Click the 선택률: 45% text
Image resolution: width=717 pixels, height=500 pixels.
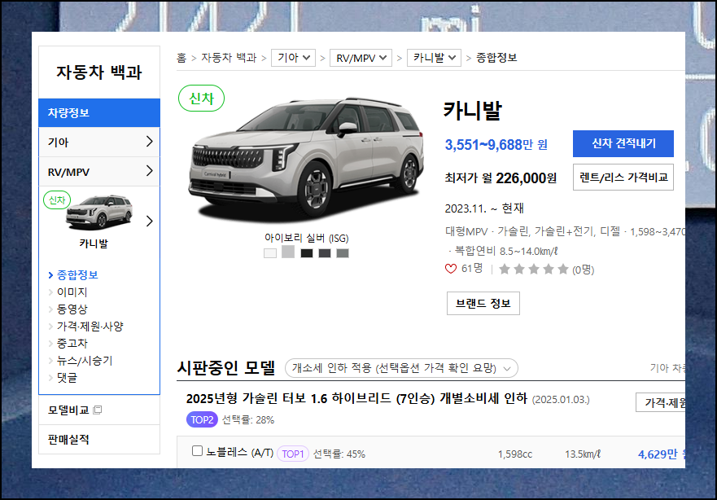pos(339,454)
